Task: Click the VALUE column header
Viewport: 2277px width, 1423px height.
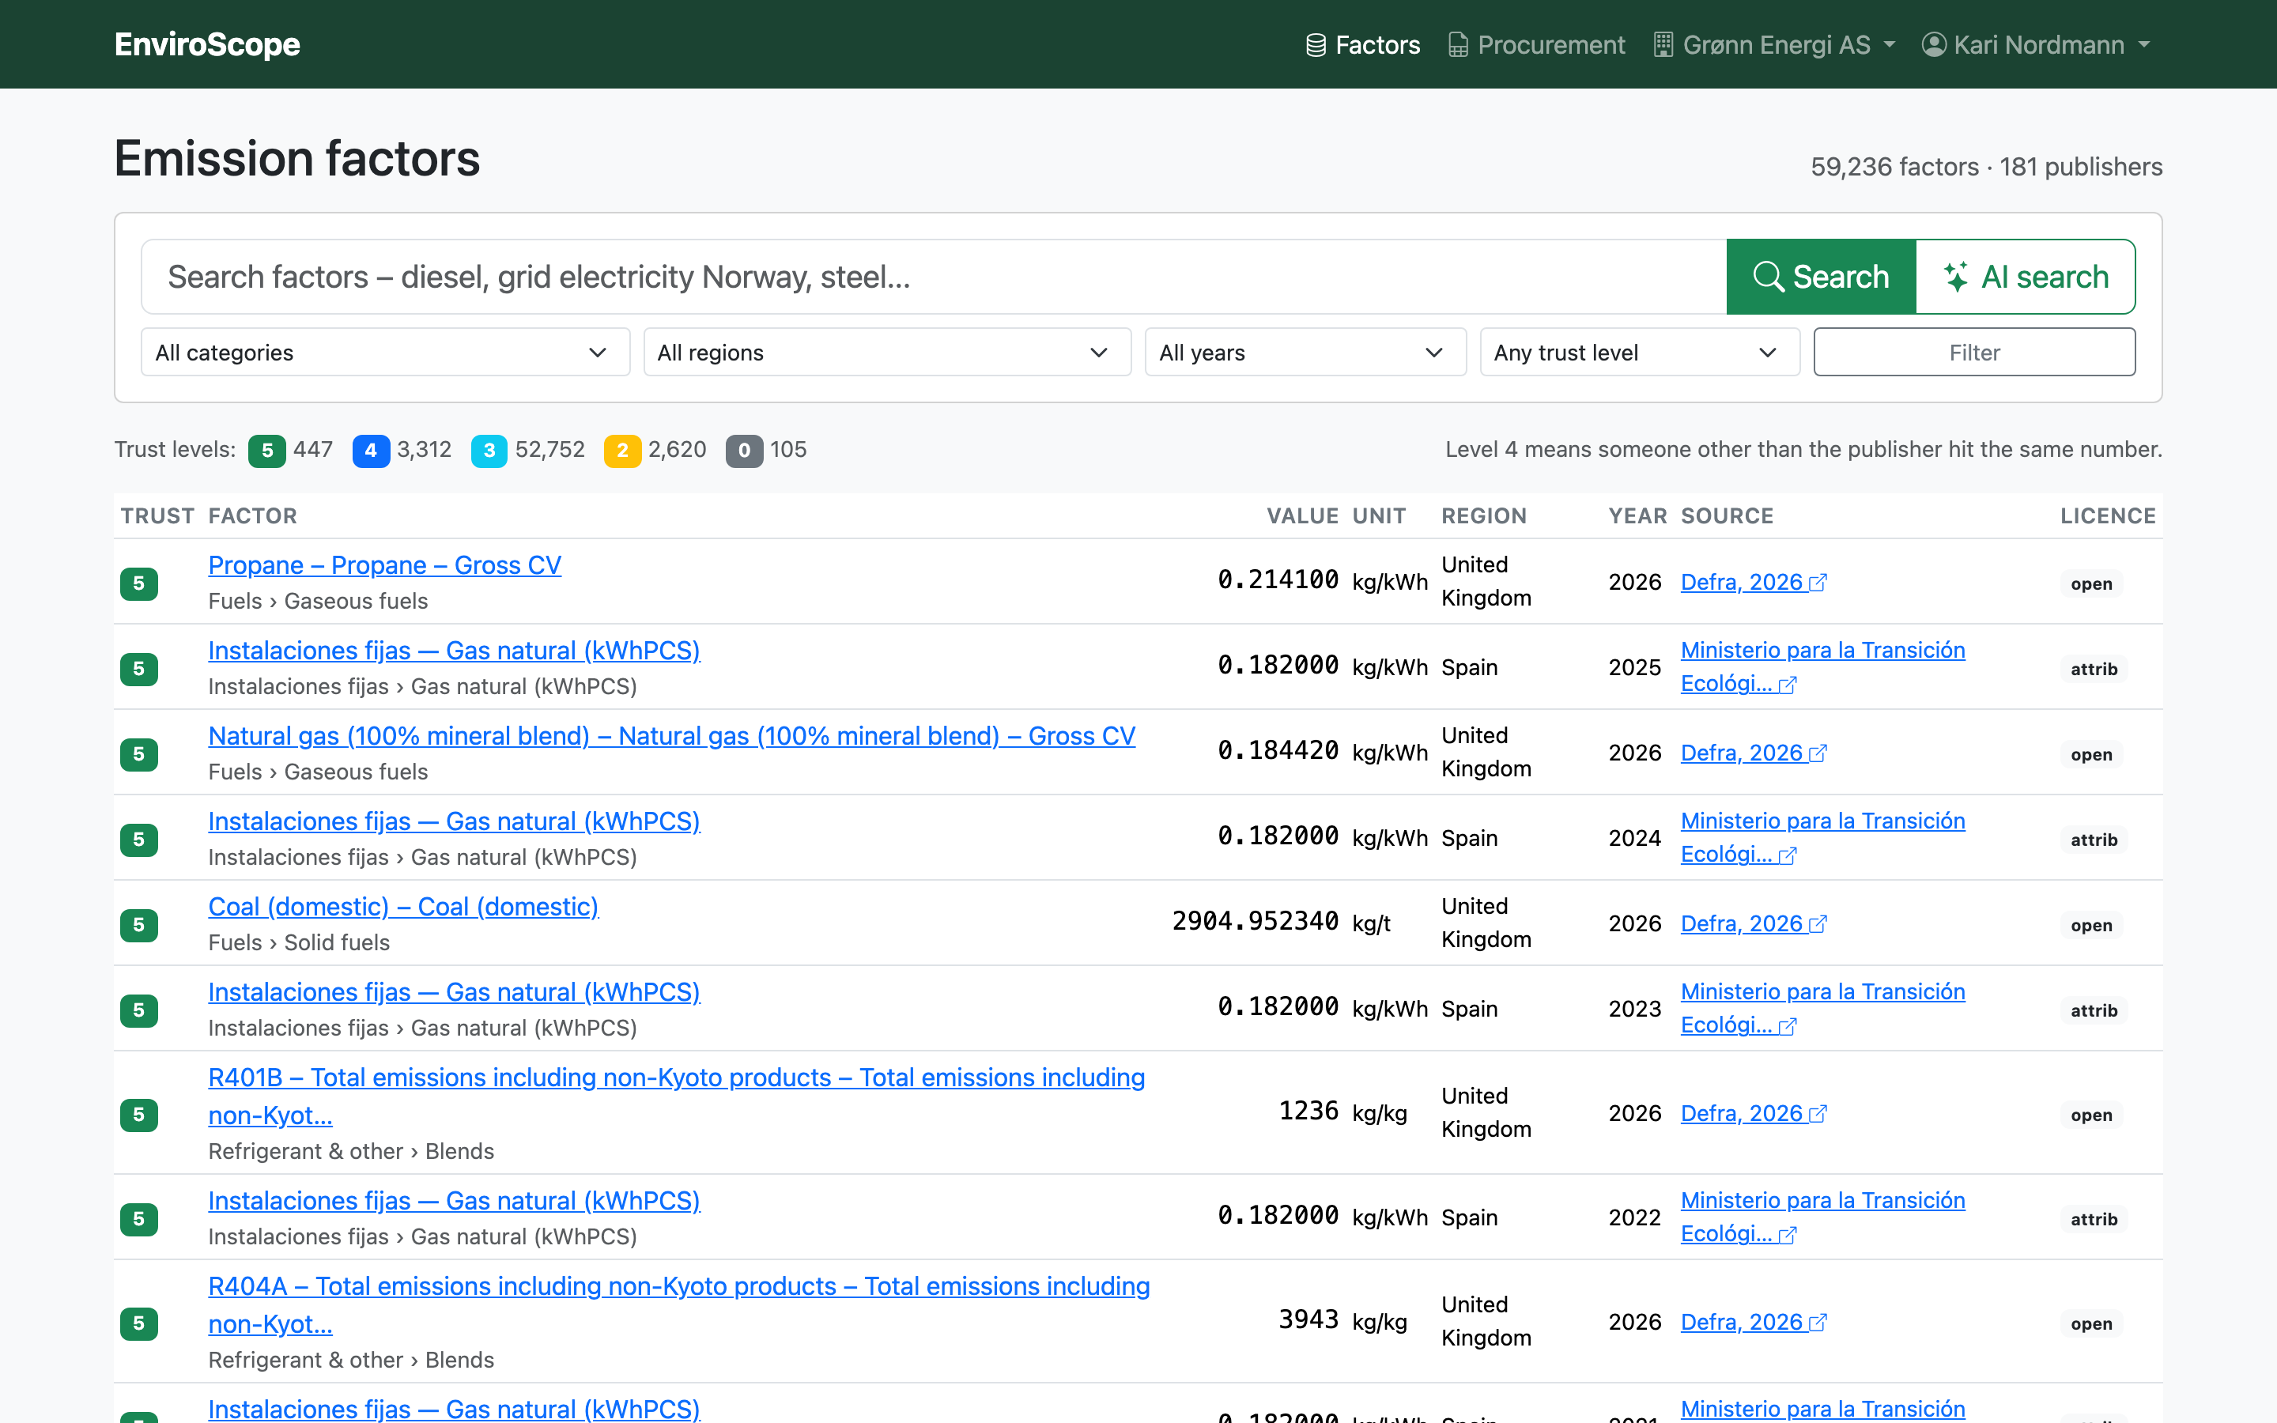Action: pos(1302,515)
